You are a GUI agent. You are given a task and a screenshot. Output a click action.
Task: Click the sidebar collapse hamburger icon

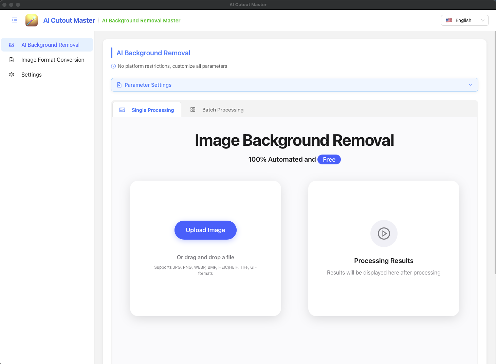tap(14, 20)
